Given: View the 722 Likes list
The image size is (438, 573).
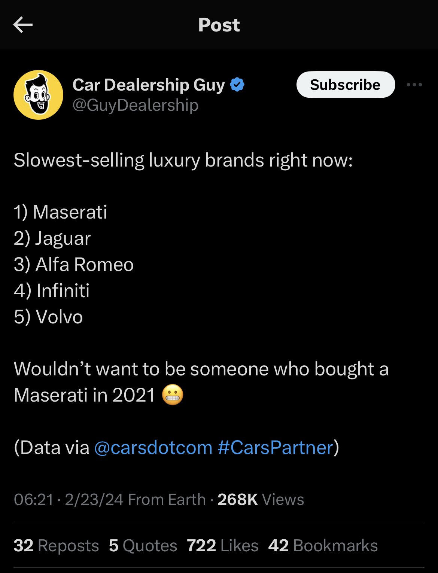Looking at the screenshot, I should [x=223, y=546].
